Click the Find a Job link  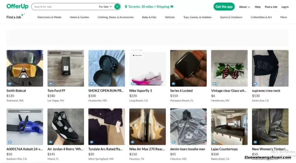click(14, 17)
